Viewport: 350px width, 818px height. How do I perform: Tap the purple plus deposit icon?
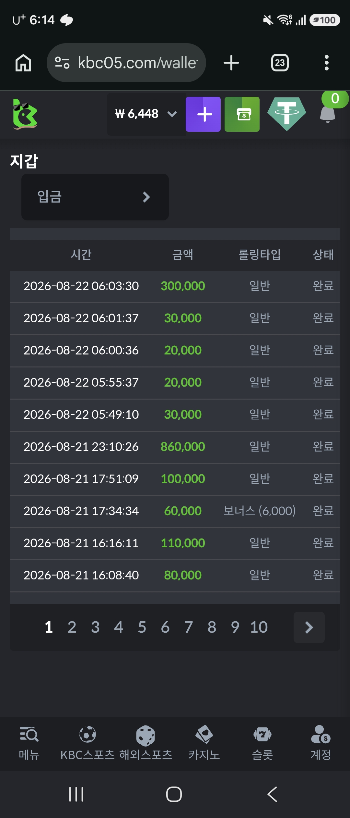203,114
